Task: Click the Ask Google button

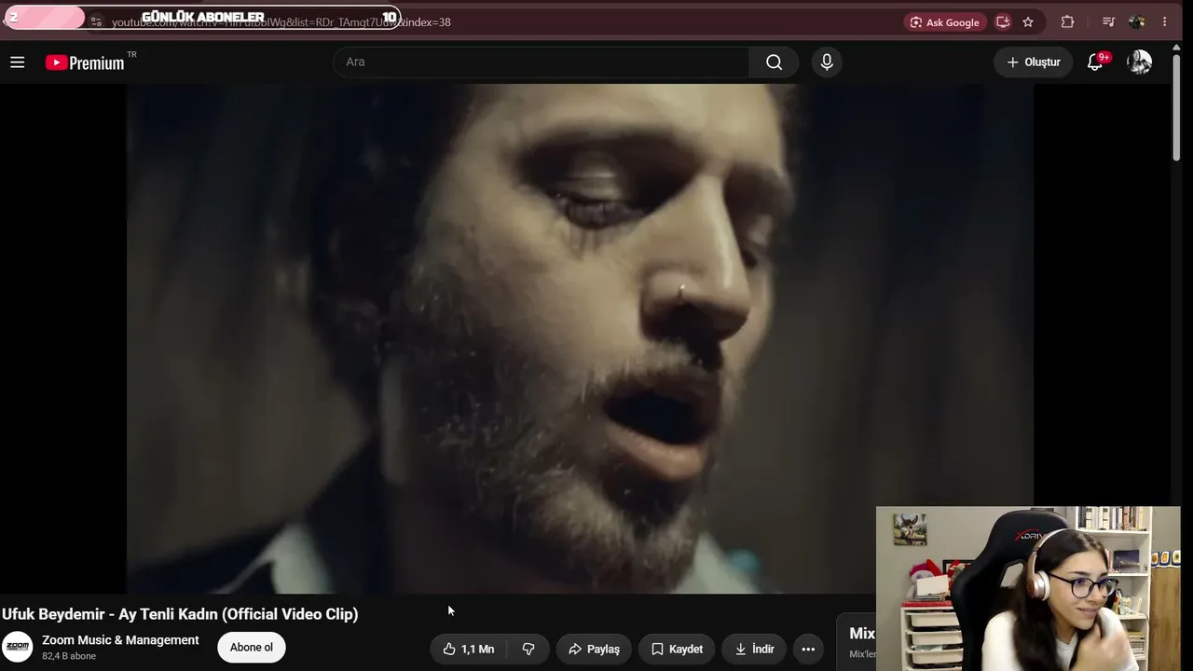Action: point(944,22)
